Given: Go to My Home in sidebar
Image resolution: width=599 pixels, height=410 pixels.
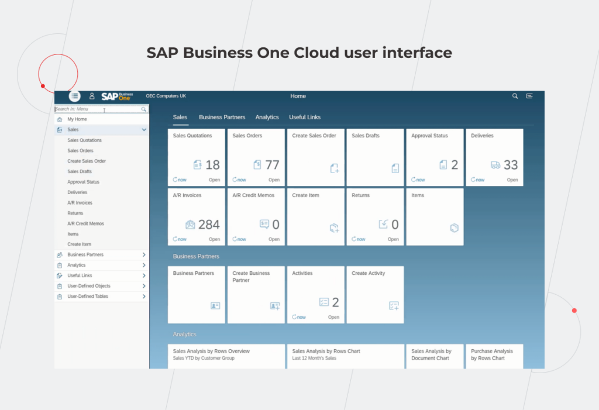Looking at the screenshot, I should coord(77,119).
